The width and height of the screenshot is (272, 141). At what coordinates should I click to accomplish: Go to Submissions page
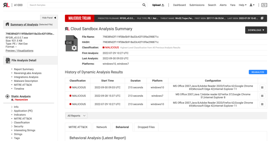pos(197,5)
